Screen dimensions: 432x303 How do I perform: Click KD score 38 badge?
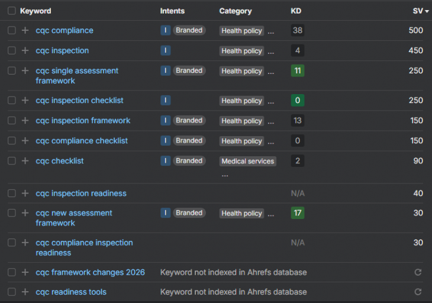pyautogui.click(x=298, y=30)
